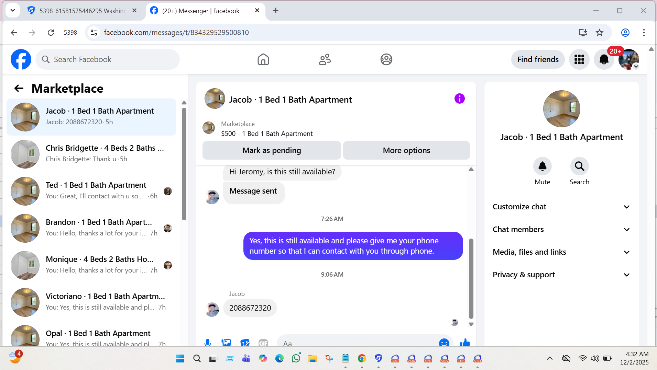657x370 pixels.
Task: Switch to the 5398 Washington tab
Action: pyautogui.click(x=82, y=11)
